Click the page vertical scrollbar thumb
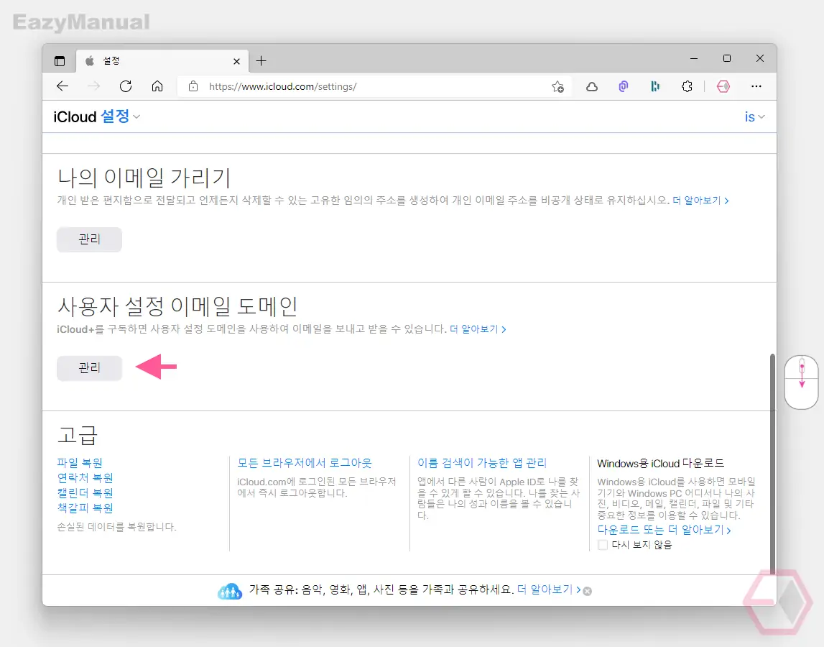Screen dimensions: 824x647 click(772, 463)
